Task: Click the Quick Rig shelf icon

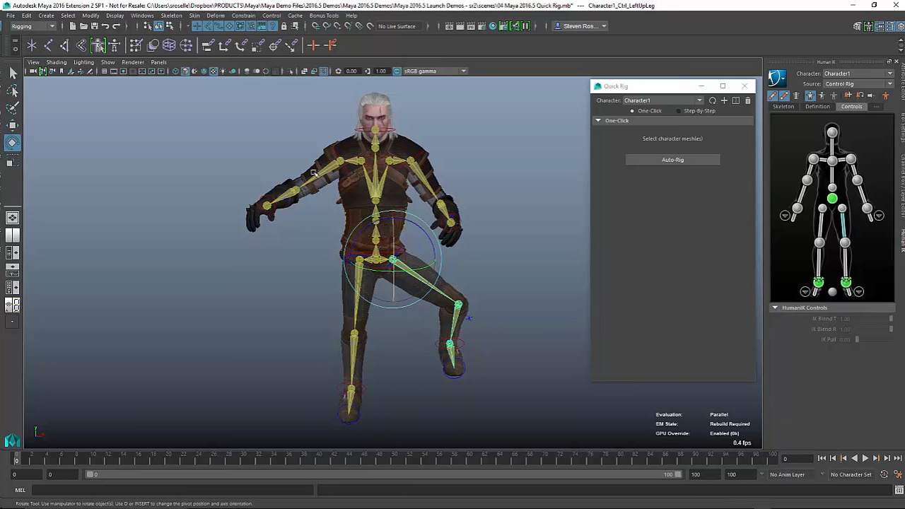Action: click(x=99, y=45)
